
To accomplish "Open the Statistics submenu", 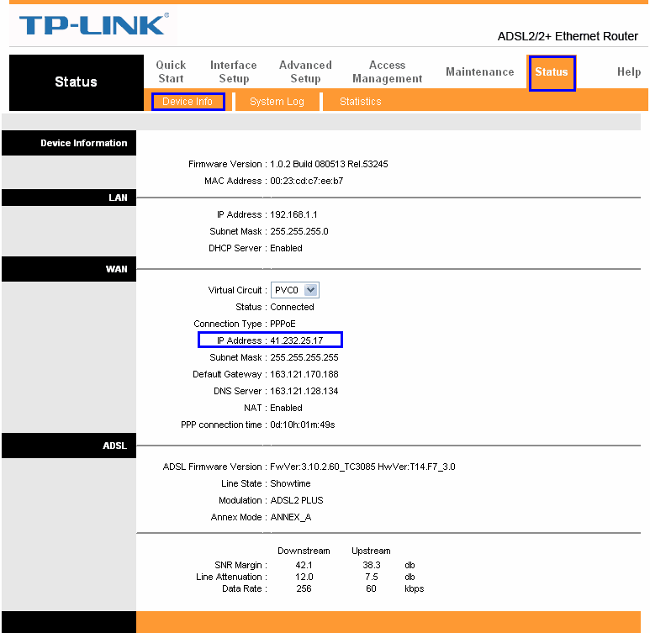I will pos(360,102).
